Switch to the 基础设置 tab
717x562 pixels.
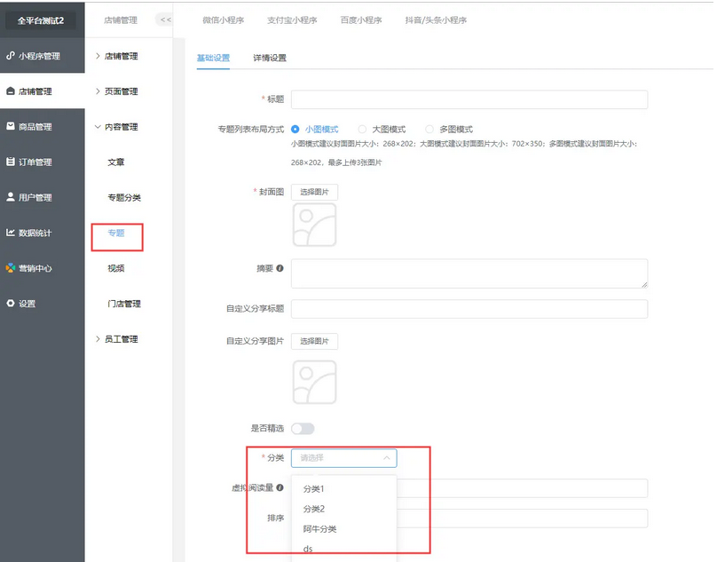[213, 58]
